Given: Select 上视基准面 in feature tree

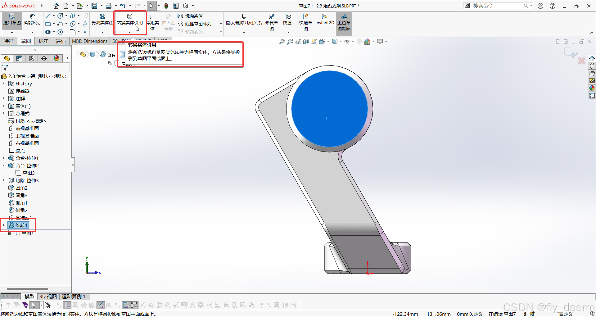Looking at the screenshot, I should coord(27,136).
